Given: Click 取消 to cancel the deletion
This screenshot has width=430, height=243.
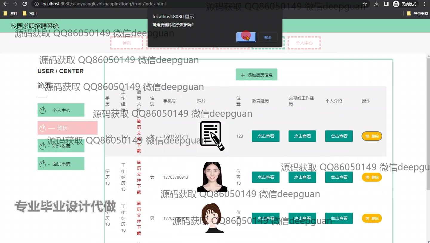Looking at the screenshot, I should (x=268, y=37).
